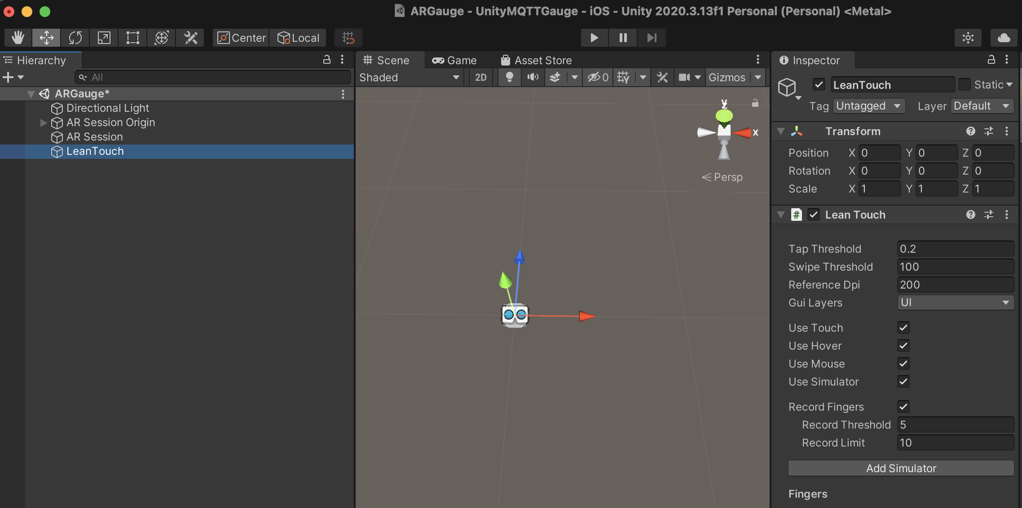Click the Rect transform tool
The height and width of the screenshot is (508, 1022).
tap(134, 37)
